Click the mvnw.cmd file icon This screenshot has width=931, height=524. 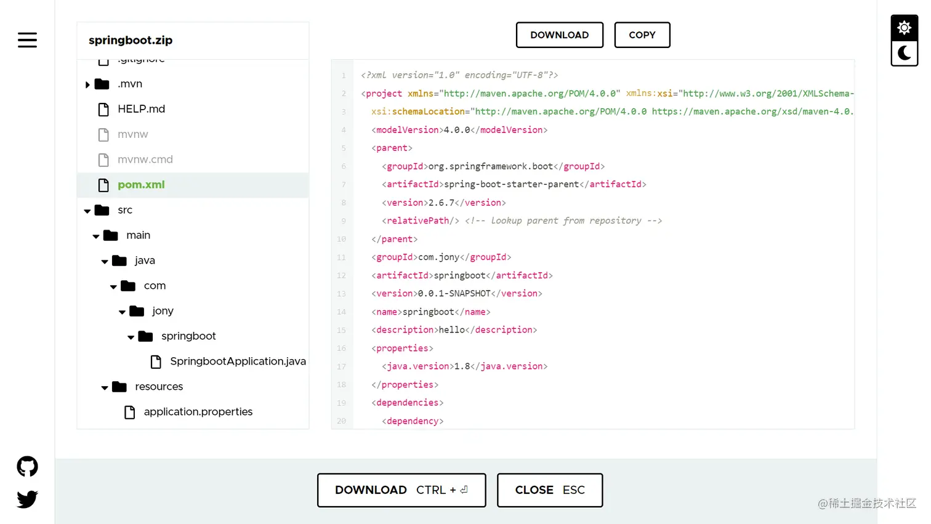click(x=103, y=160)
